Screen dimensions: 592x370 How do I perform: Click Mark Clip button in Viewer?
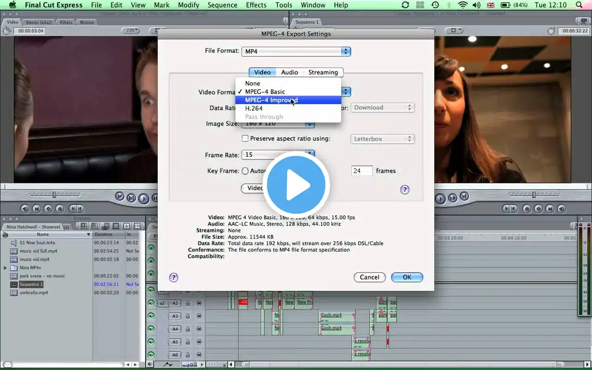(36, 209)
